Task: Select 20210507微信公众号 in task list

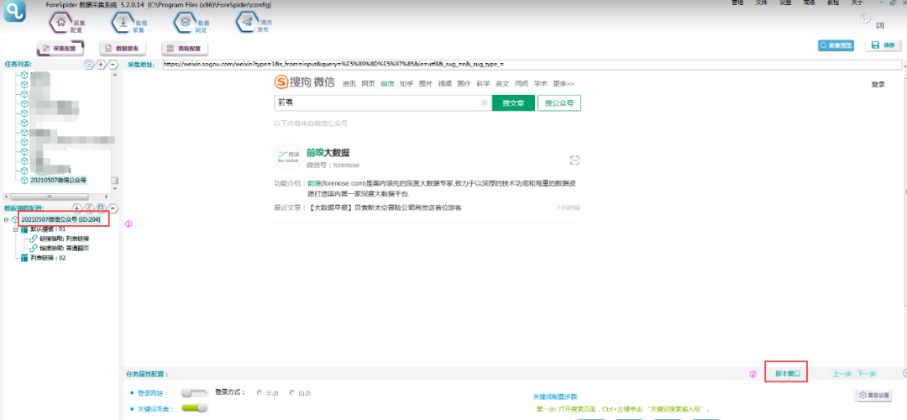Action: coord(59,180)
